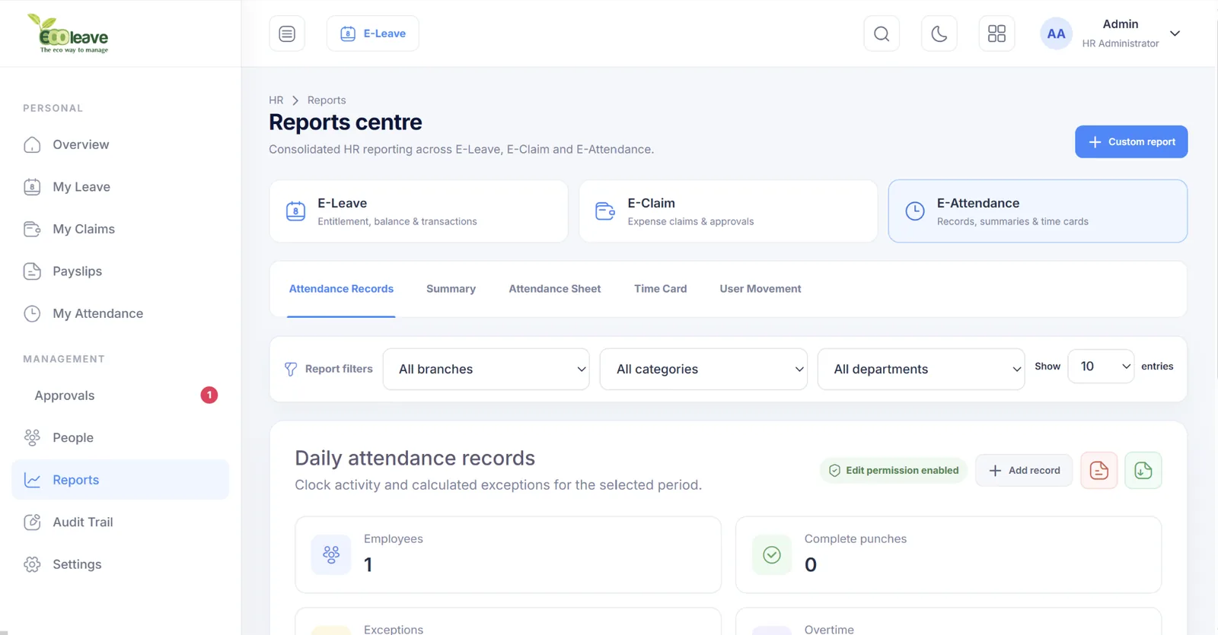Click the Settings gear icon

click(32, 564)
